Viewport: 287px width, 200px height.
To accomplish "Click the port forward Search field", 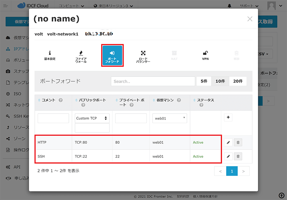I will pos(152,82).
